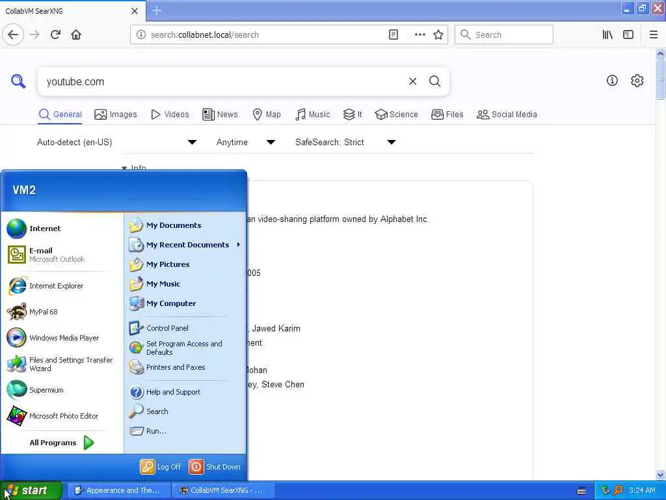This screenshot has height=500, width=666.
Task: Open My Computer
Action: point(185,303)
